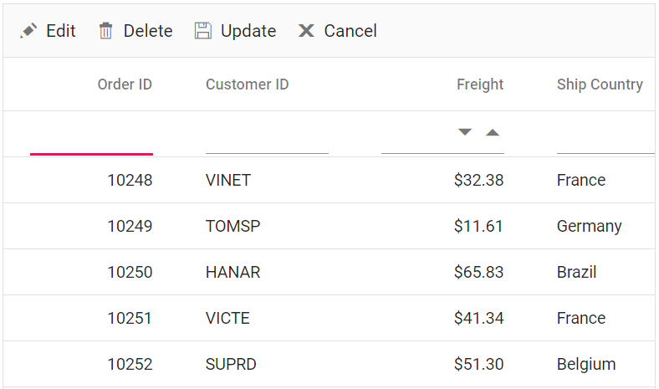This screenshot has width=659, height=389.
Task: Click the Delete trash icon
Action: [x=105, y=31]
